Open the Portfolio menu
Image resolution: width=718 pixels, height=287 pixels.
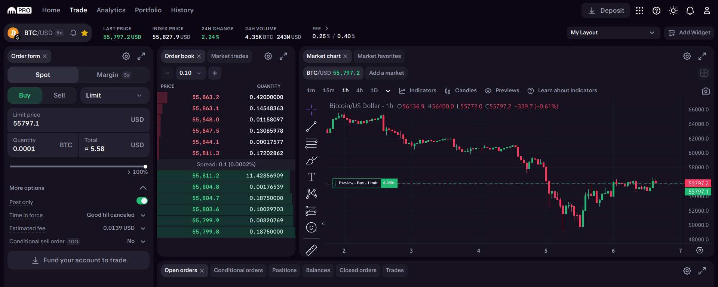pos(148,10)
